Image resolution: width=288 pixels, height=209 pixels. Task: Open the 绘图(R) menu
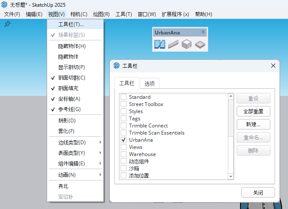pos(101,14)
